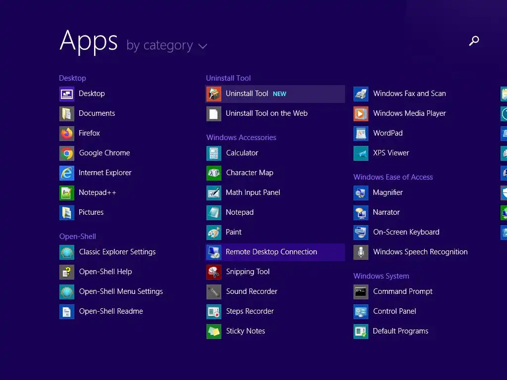Launch Snipping Tool scissors icon
This screenshot has height=380, width=507.
(214, 272)
